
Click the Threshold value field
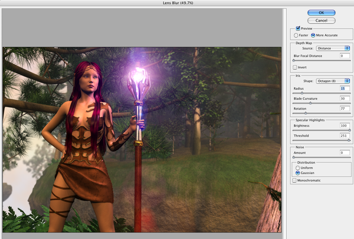pyautogui.click(x=345, y=135)
